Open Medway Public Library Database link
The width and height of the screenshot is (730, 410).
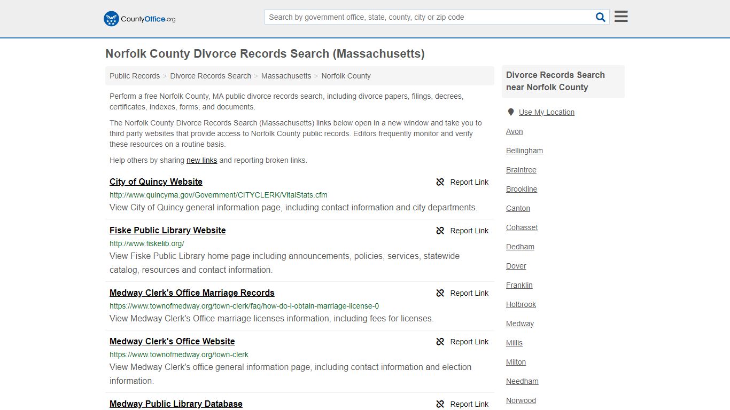176,404
